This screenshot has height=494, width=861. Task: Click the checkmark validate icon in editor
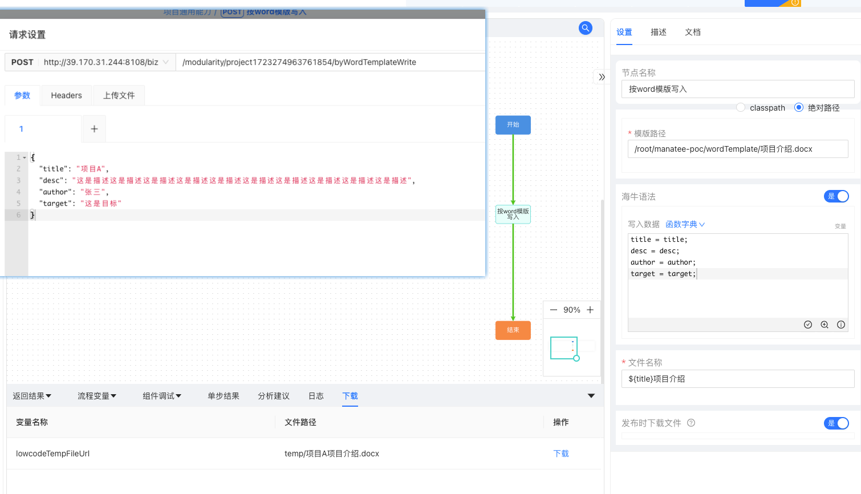808,325
